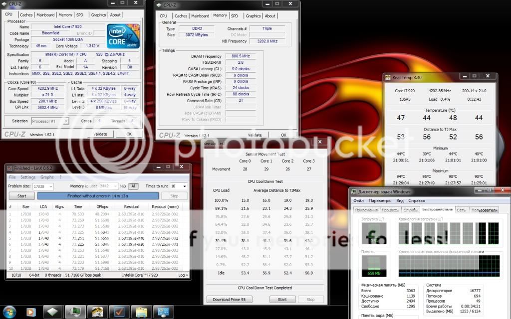511x319 pixels.
Task: Open the Параметры menu in Task Manager
Action: (x=380, y=201)
